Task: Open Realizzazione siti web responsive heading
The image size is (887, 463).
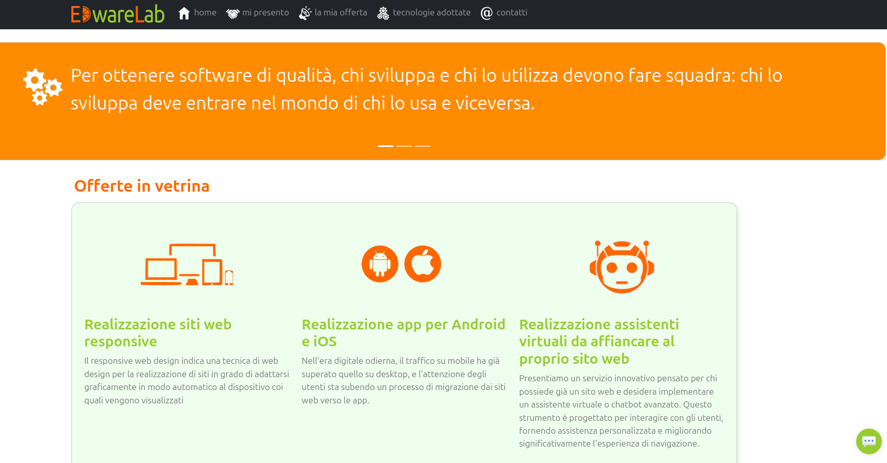Action: point(158,333)
